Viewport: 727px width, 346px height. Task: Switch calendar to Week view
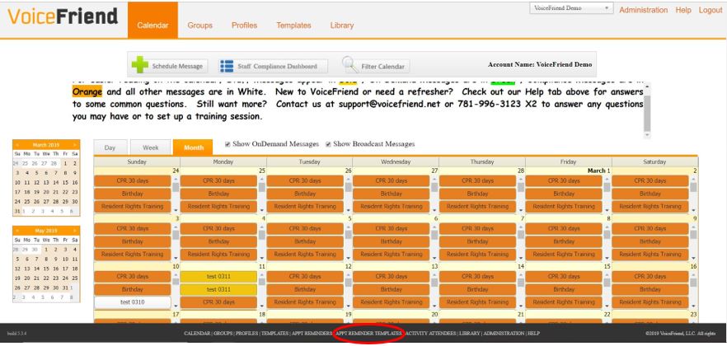tap(150, 147)
